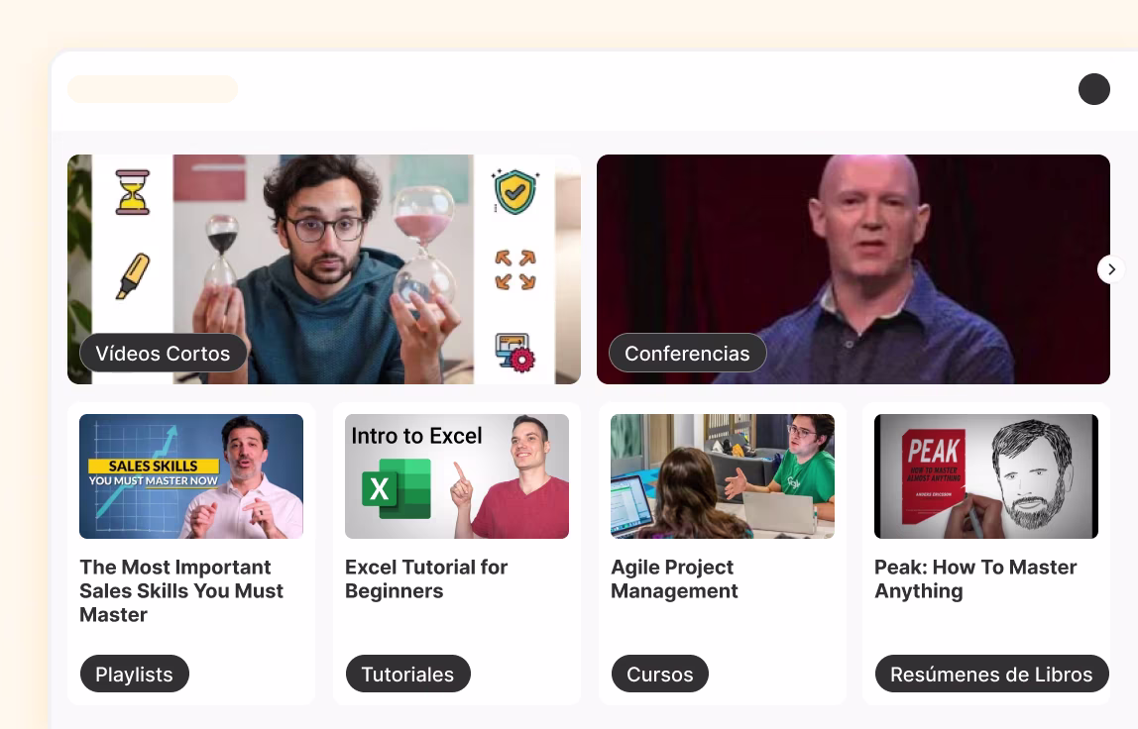Open the Vídeos Cortos category tag
The height and width of the screenshot is (729, 1138).
click(x=164, y=354)
